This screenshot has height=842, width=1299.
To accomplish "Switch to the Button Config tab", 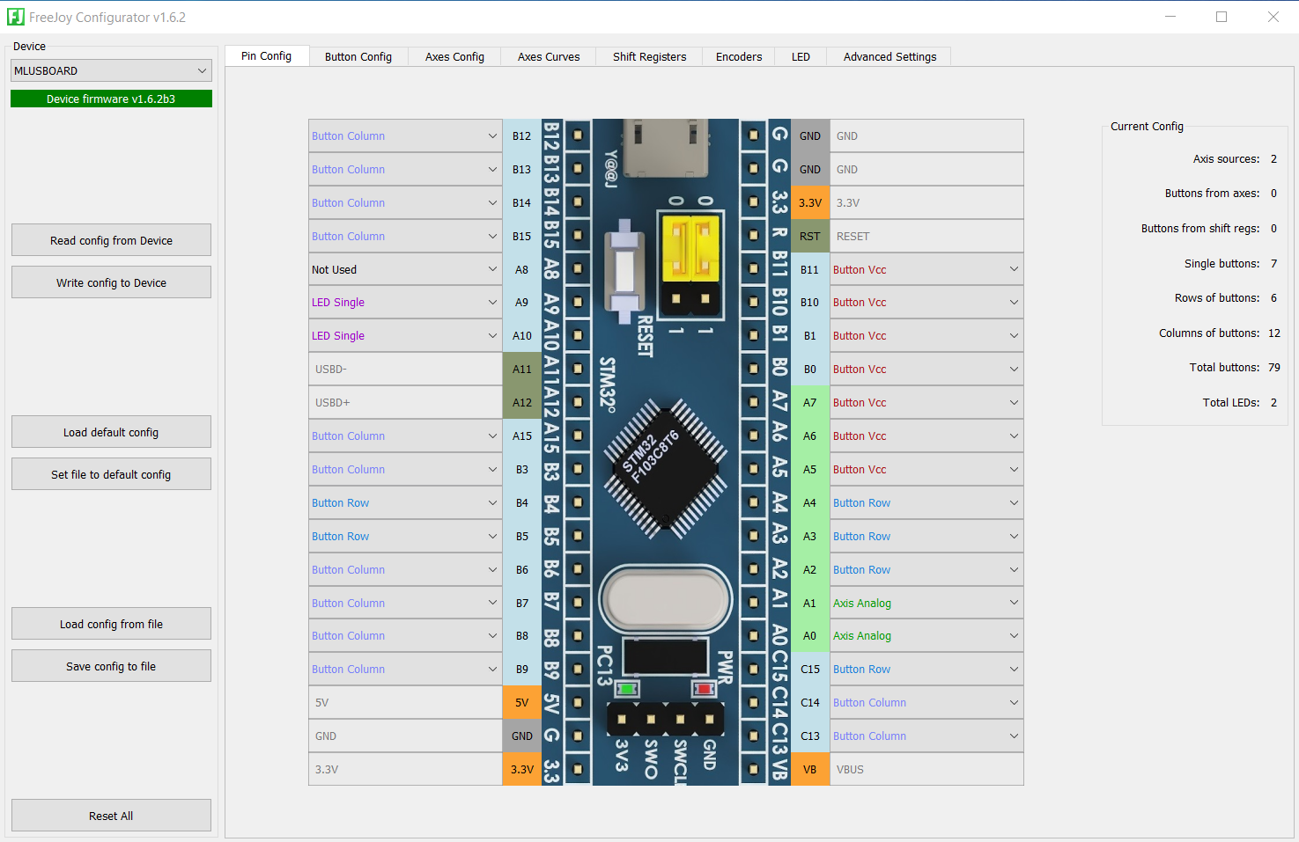I will click(358, 56).
